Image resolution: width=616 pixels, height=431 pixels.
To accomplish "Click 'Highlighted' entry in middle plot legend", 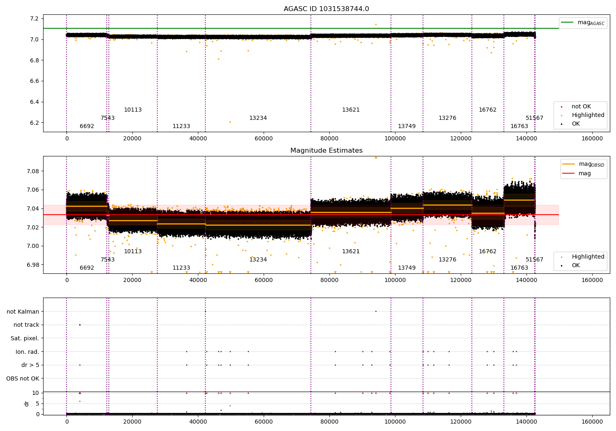I will click(x=588, y=257).
